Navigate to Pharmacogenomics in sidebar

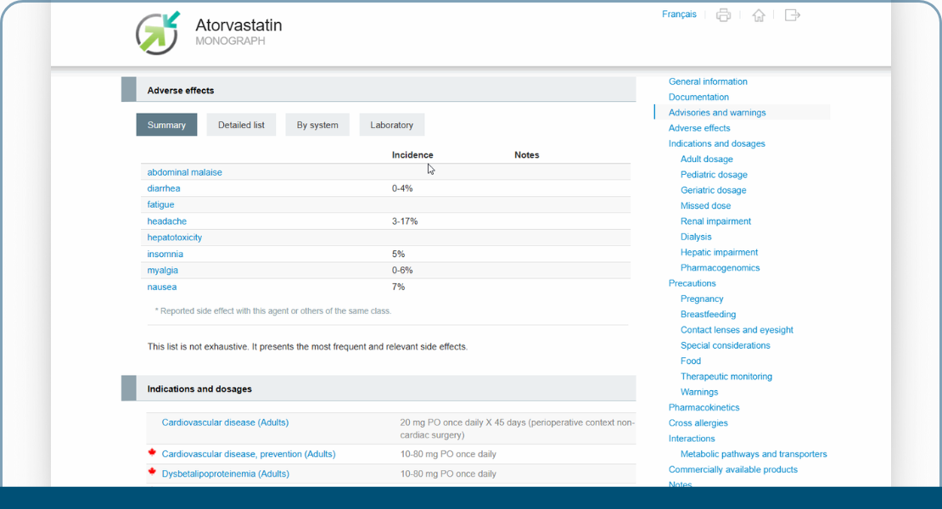pos(720,268)
